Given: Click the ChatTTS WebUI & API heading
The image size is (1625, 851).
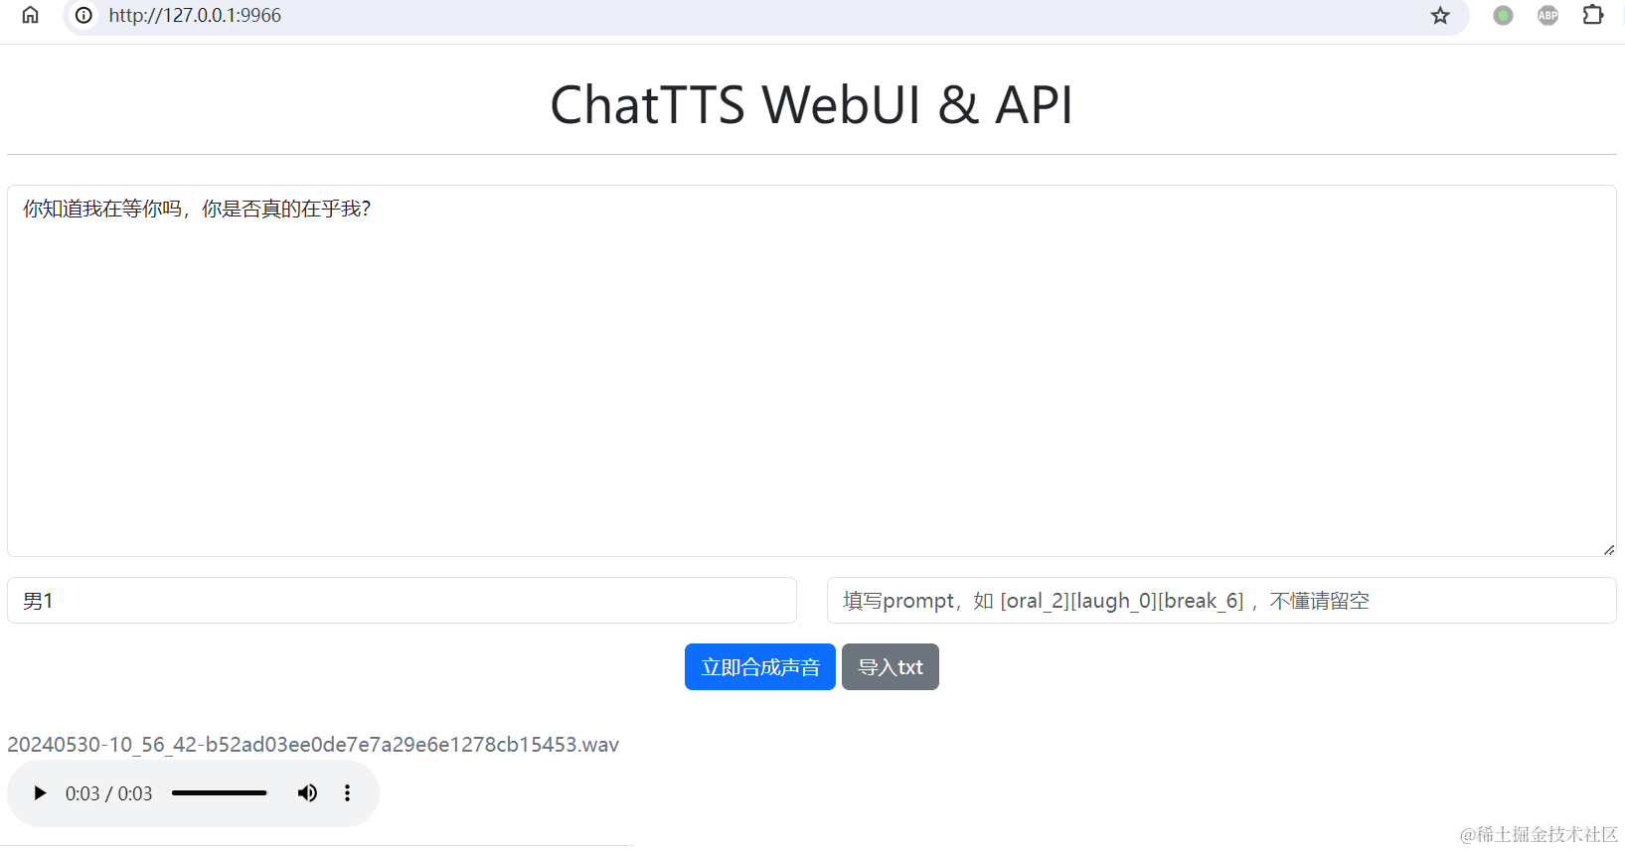Looking at the screenshot, I should click(x=812, y=104).
